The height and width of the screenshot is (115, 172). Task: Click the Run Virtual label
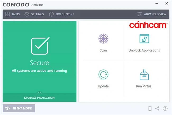(144, 86)
